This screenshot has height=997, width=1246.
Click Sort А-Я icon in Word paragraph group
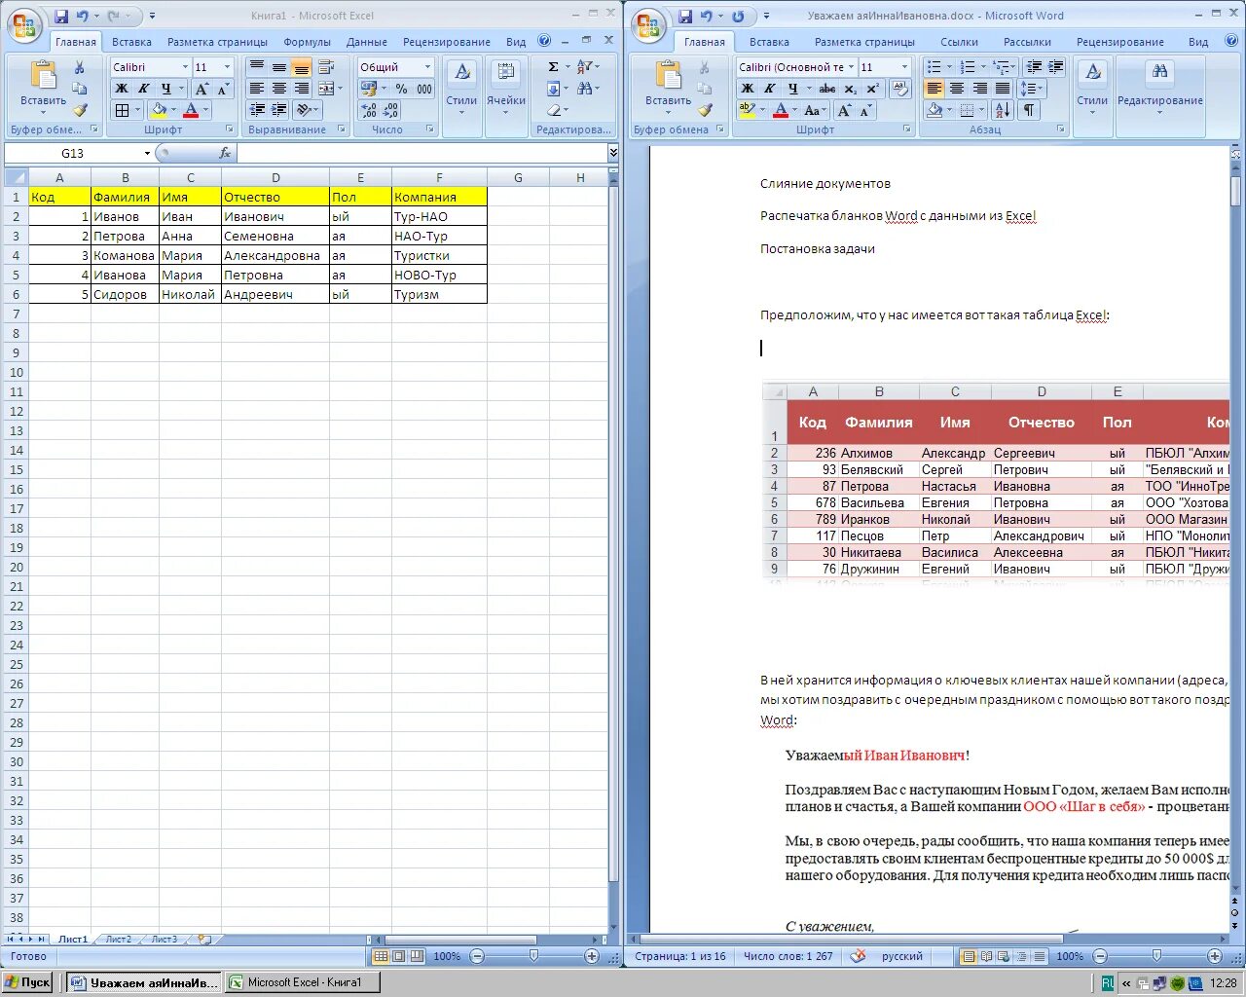1003,110
